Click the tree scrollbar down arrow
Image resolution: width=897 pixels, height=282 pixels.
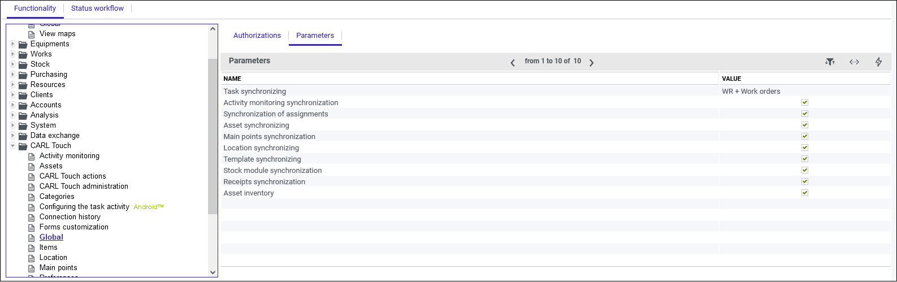coord(213,272)
